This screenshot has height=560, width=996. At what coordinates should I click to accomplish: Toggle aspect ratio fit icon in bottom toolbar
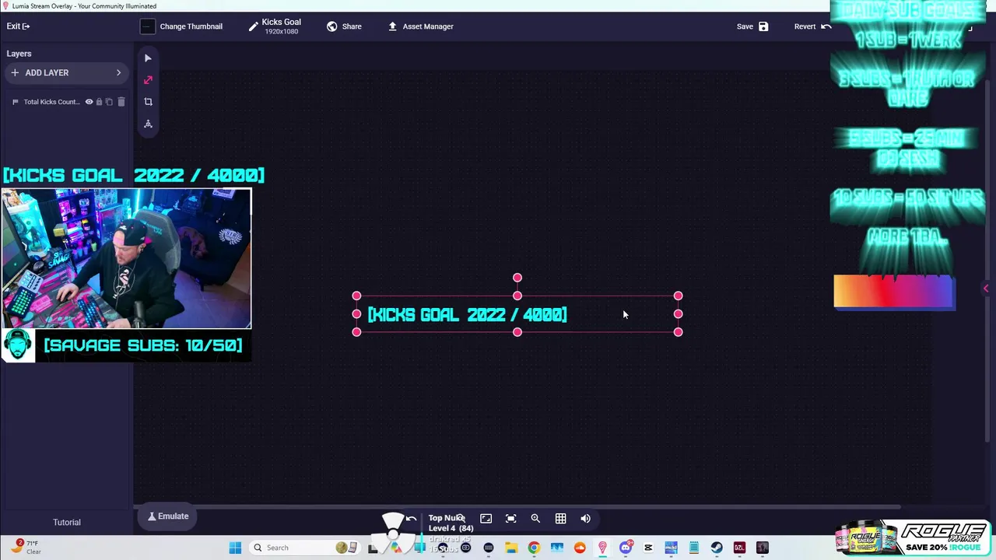pos(486,519)
